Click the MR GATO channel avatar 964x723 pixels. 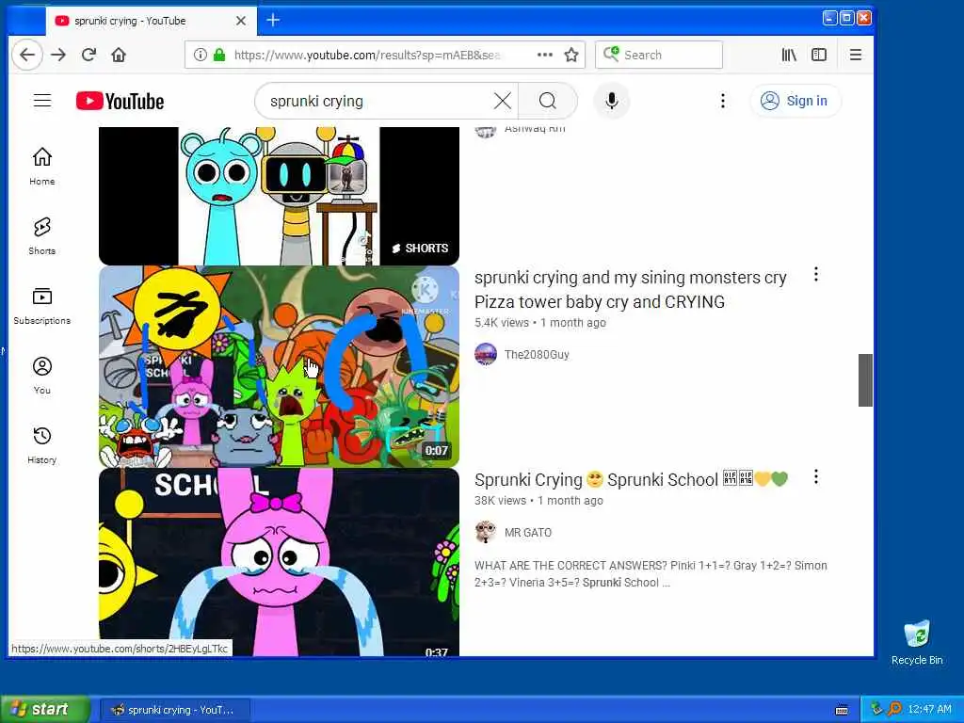click(x=486, y=533)
